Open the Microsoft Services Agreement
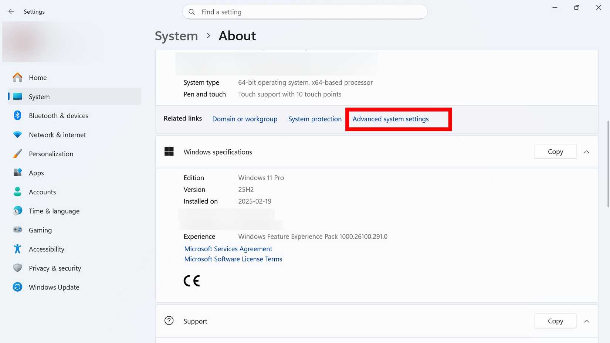This screenshot has height=343, width=610. click(x=228, y=249)
